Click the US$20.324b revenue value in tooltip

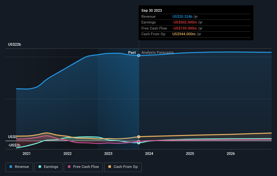182,16
